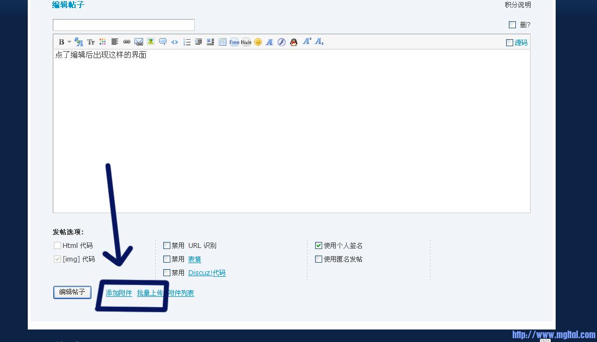Enable the Html 代码 checkbox
This screenshot has width=597, height=342.
tap(58, 245)
